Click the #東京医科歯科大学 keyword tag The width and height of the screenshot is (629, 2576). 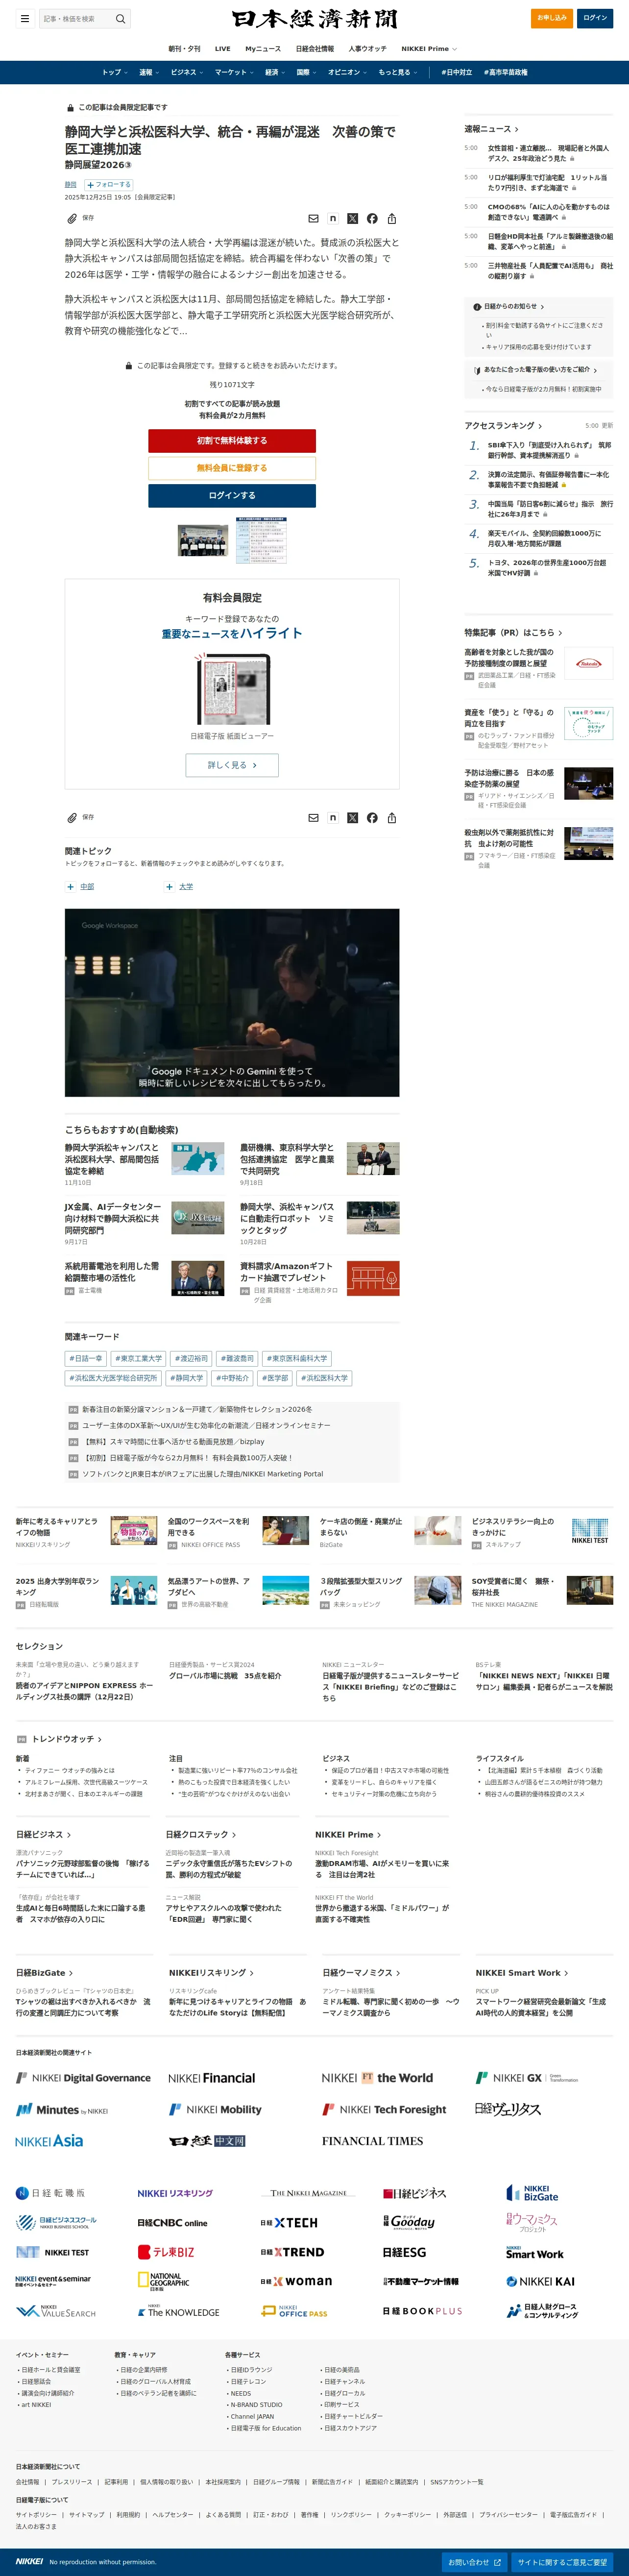(x=297, y=1358)
